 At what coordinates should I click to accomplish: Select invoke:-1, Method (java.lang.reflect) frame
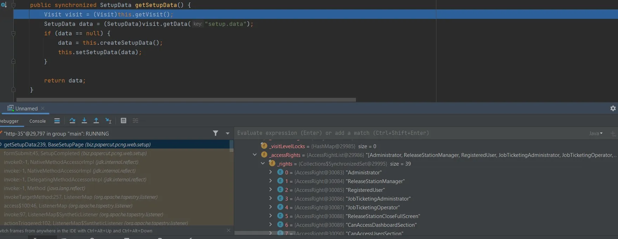point(115,188)
